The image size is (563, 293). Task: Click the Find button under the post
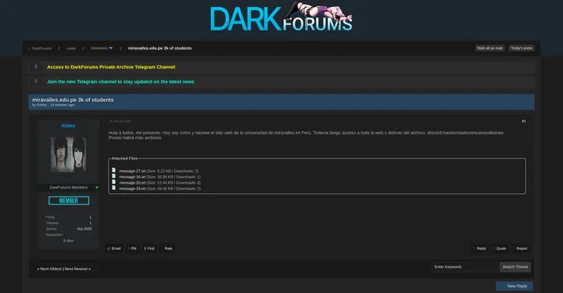149,248
